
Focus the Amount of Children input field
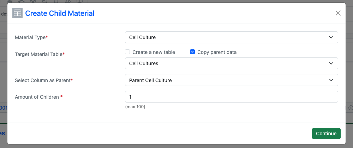tap(231, 97)
